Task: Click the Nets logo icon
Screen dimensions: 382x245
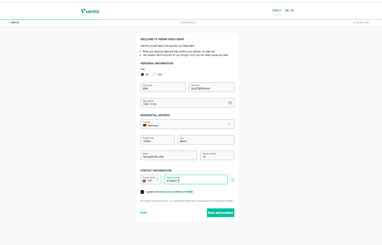Action: pos(277,11)
